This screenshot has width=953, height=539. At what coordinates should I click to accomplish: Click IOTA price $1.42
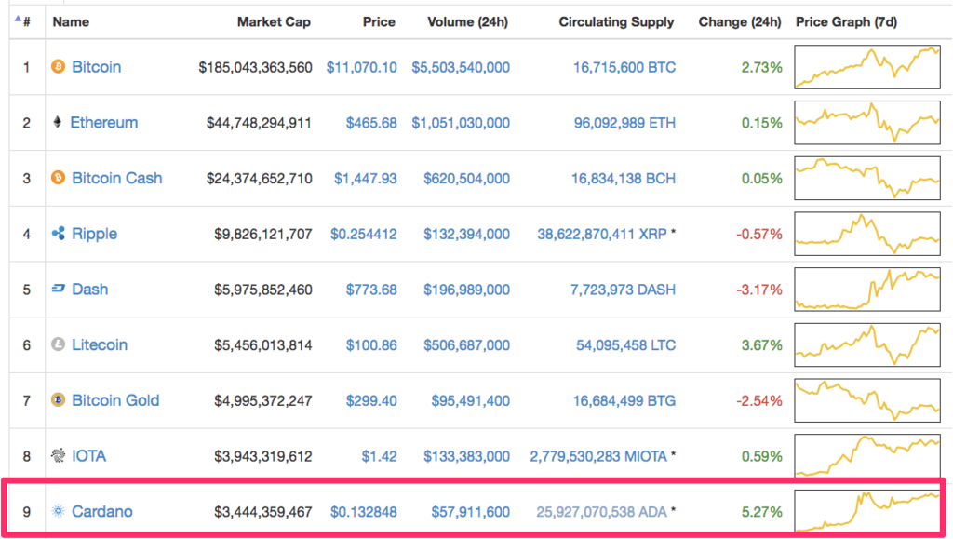380,456
